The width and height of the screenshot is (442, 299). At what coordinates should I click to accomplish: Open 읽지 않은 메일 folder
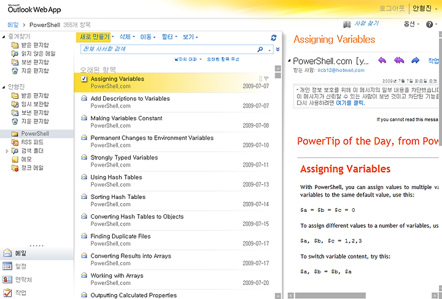tap(38, 53)
